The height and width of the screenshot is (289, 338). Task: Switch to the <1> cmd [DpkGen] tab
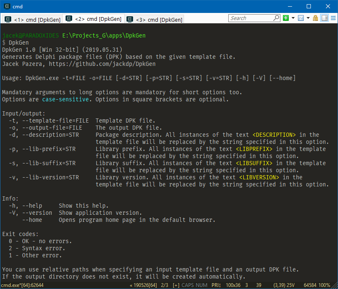coord(32,19)
